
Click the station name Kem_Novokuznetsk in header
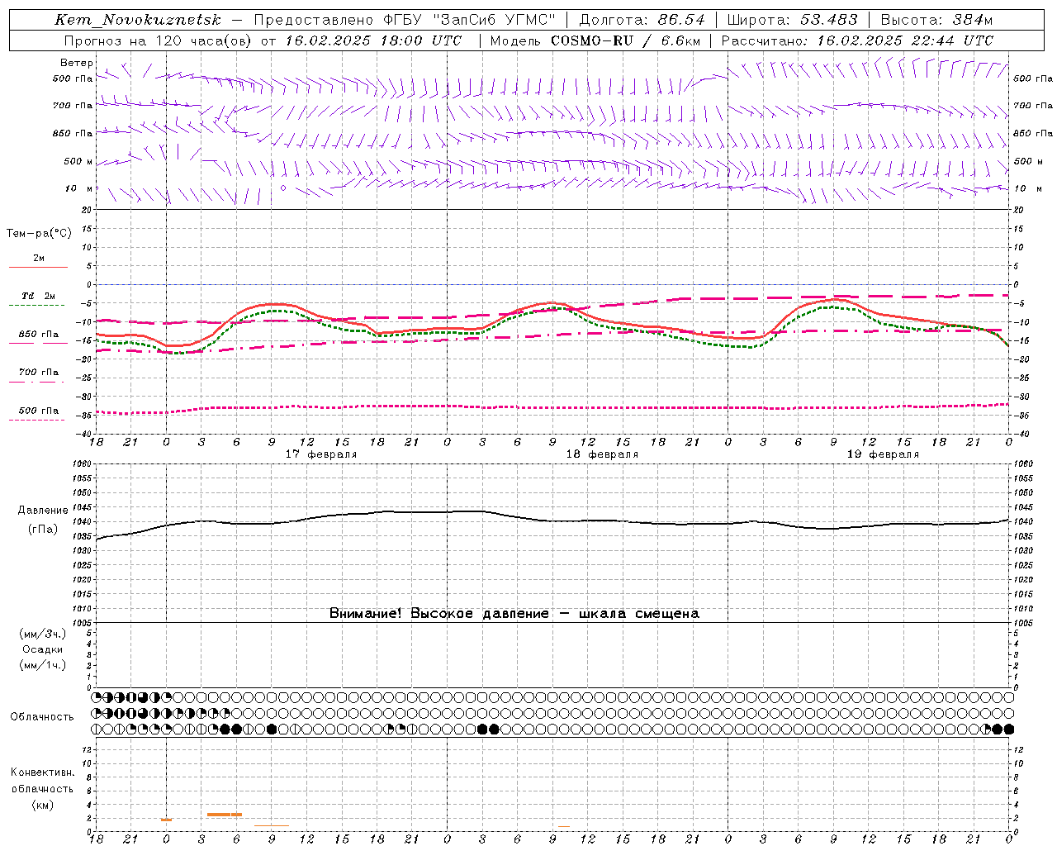tap(138, 20)
